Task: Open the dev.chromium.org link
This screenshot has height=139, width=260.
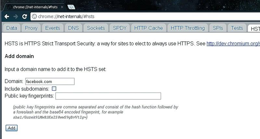Action: click(233, 44)
